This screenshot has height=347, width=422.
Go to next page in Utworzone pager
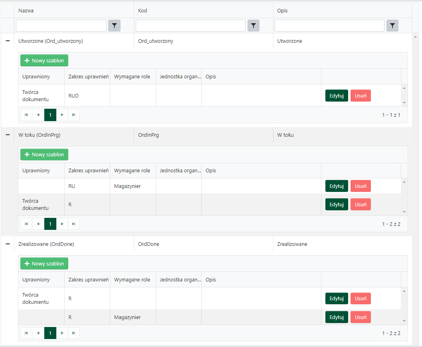[x=62, y=115]
